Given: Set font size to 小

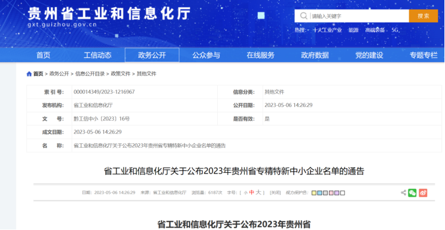Looking at the screenshot, I should coord(245,193).
